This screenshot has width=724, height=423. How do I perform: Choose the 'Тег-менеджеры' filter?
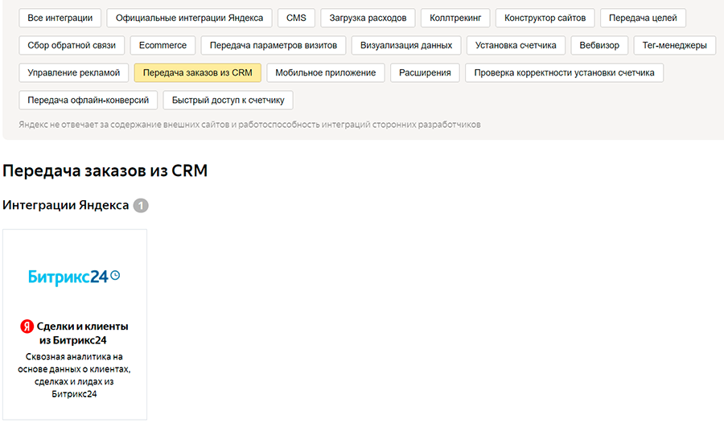click(x=674, y=45)
